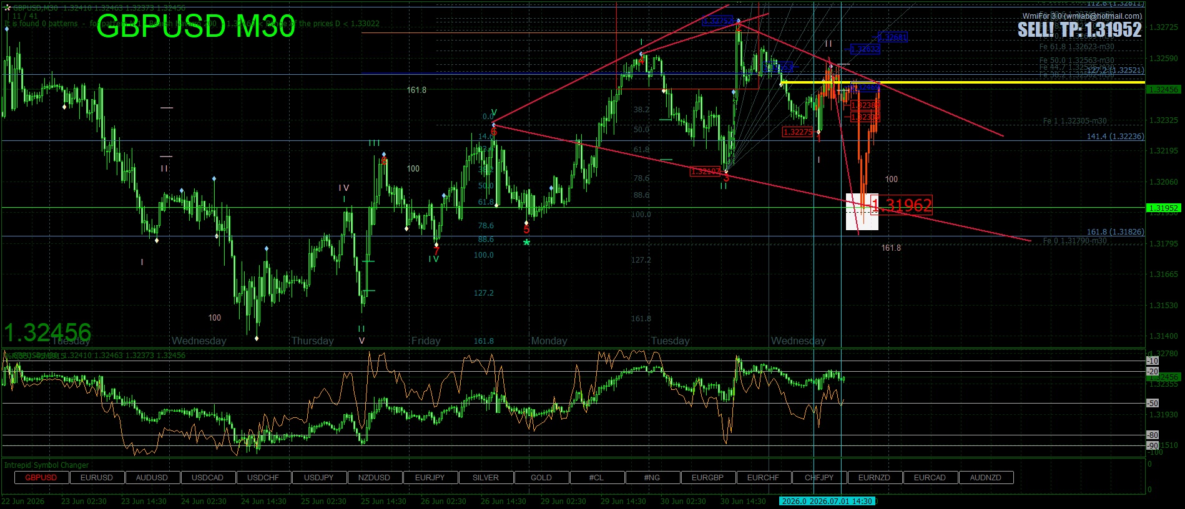
Task: Open the #CL crude oil chart
Action: pyautogui.click(x=596, y=478)
